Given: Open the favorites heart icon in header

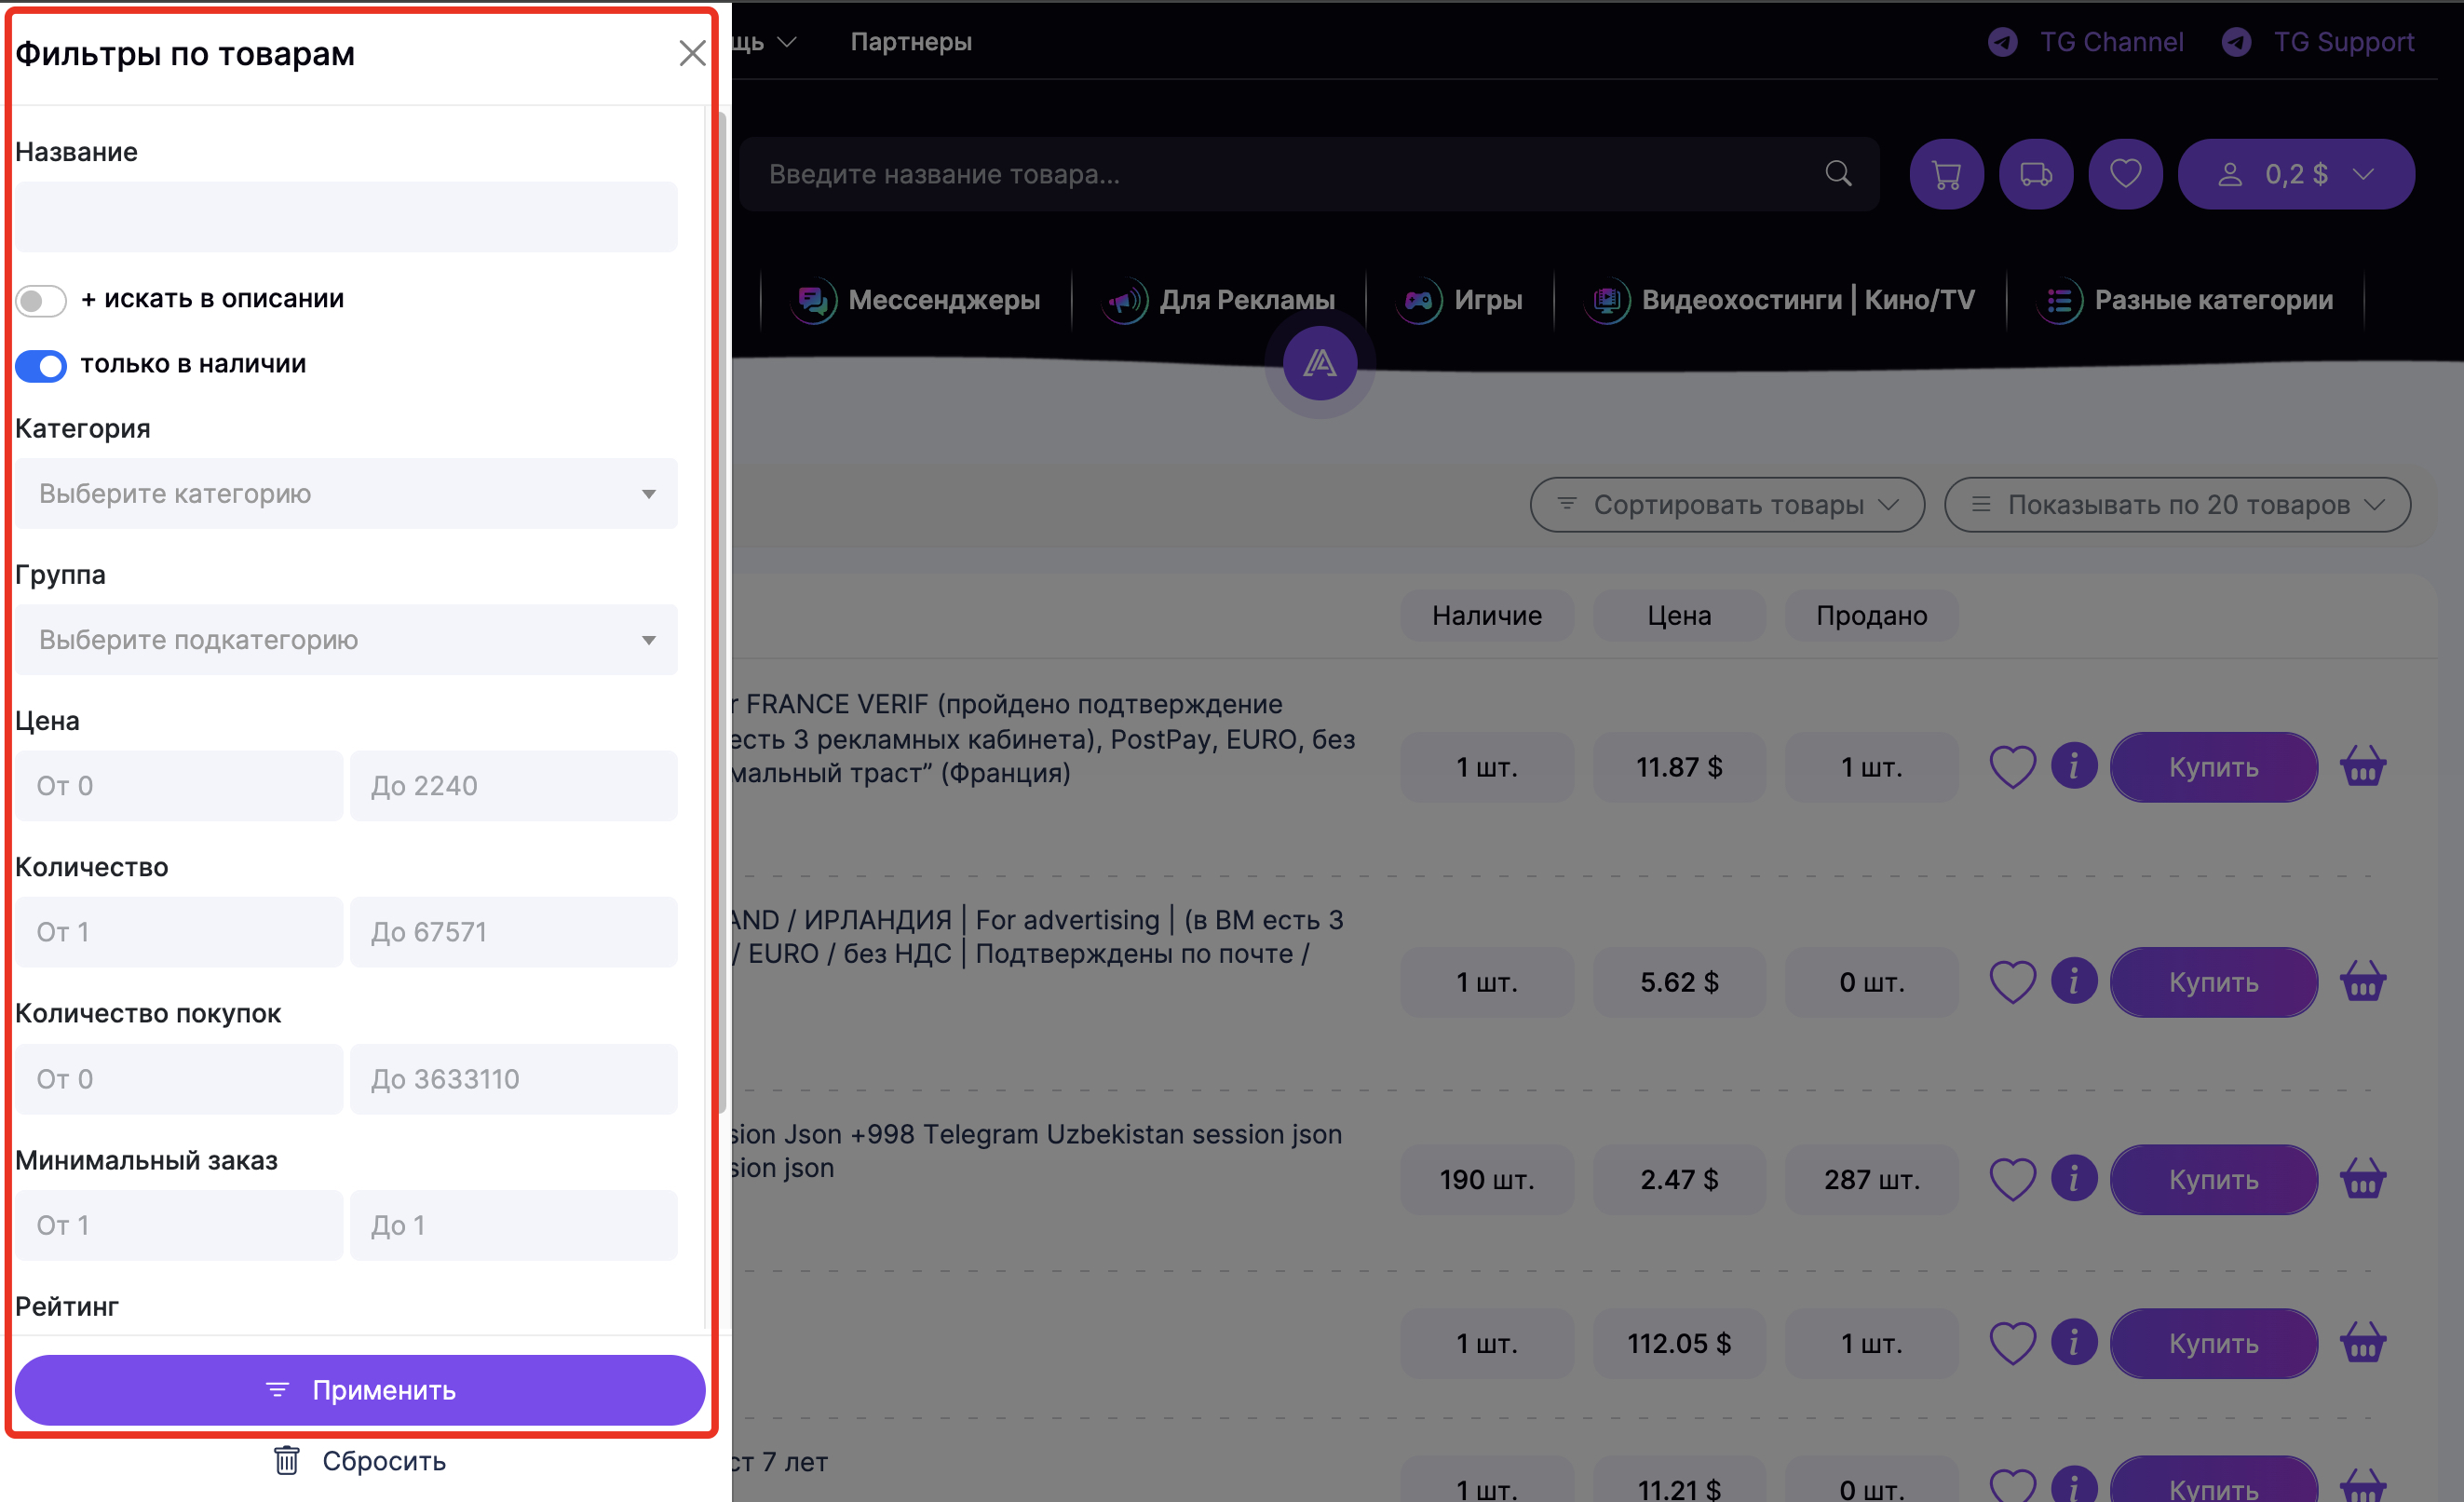Looking at the screenshot, I should 2125,175.
